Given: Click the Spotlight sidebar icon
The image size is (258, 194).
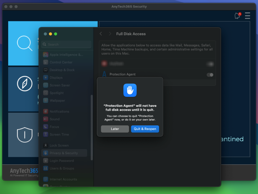Looking at the screenshot, I should coord(46,93).
